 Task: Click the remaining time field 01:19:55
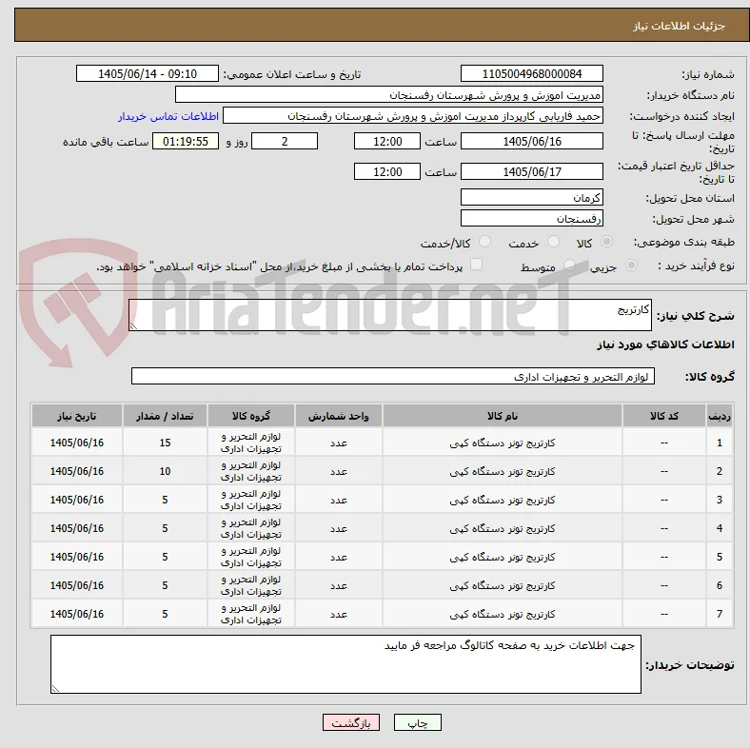186,141
